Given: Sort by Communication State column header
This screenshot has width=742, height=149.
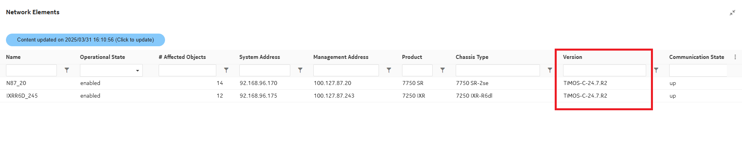Looking at the screenshot, I should coord(696,57).
